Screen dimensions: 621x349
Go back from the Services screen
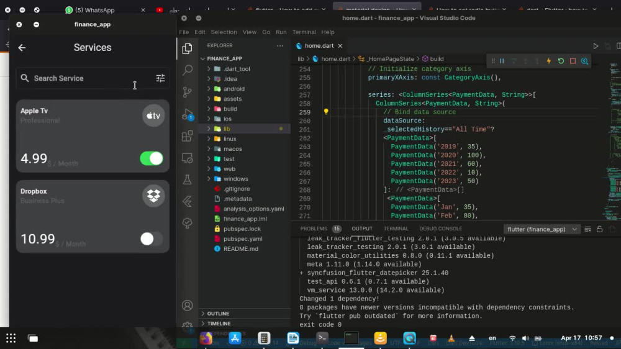click(x=22, y=48)
